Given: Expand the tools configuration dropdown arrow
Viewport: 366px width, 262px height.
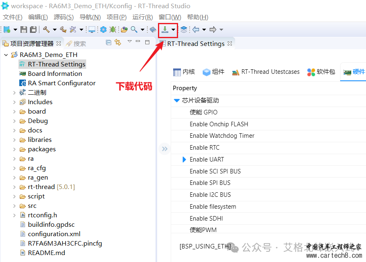Looking at the screenshot, I should point(82,30).
